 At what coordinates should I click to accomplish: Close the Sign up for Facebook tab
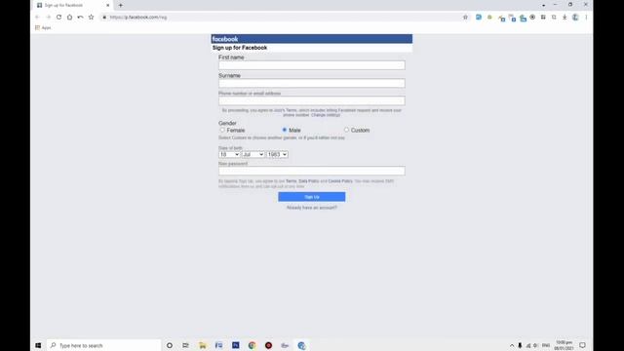pyautogui.click(x=108, y=5)
